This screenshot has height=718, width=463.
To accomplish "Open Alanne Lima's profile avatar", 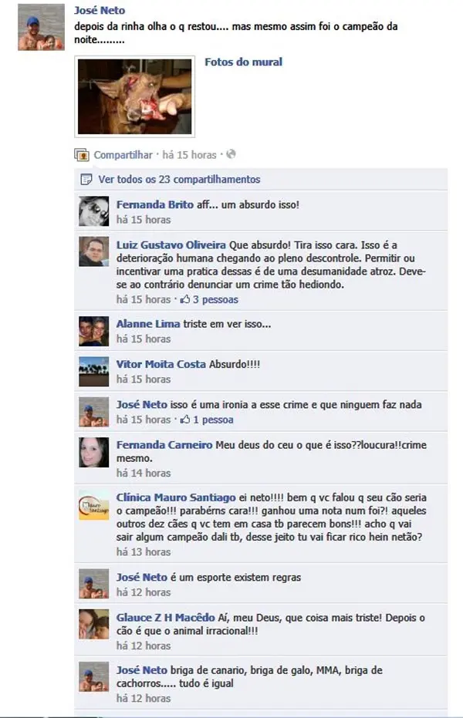I will (x=94, y=331).
